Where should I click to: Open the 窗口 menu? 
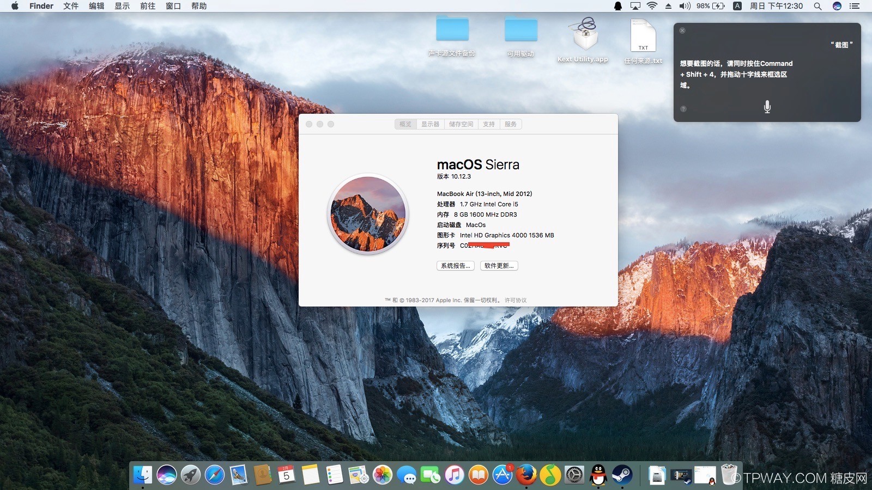(173, 6)
